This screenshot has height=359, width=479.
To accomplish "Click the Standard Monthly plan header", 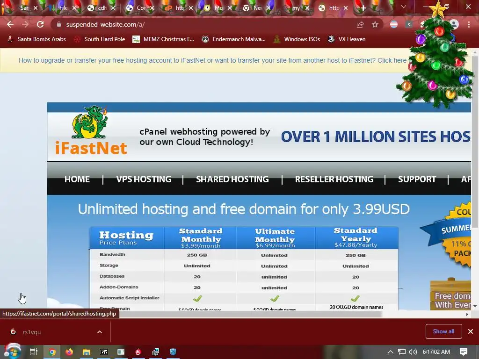I will pos(201,238).
